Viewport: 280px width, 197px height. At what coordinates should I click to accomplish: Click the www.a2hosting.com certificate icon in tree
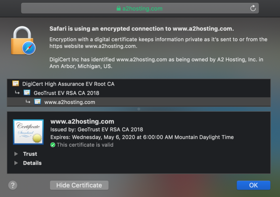[37, 102]
